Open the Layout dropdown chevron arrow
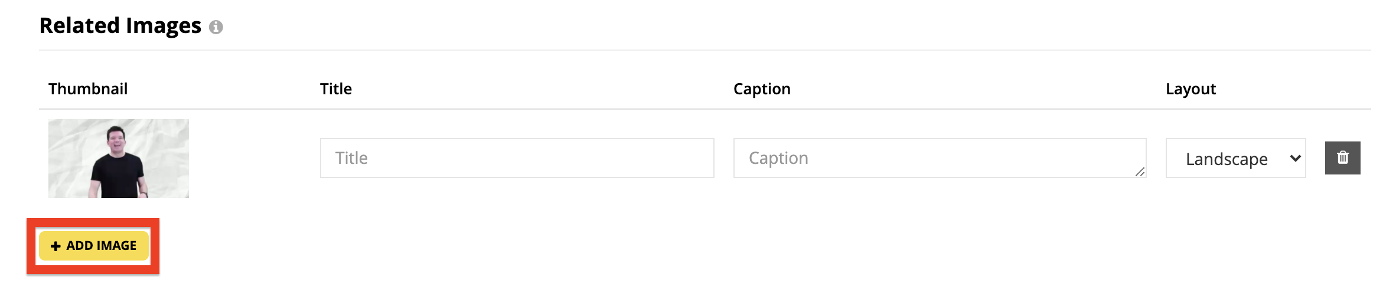The width and height of the screenshot is (1396, 290). (1295, 158)
